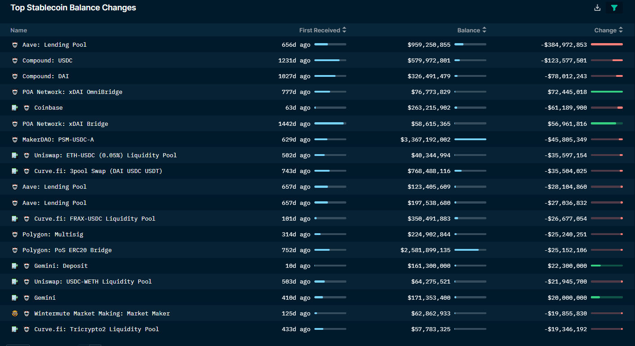
Task: Click building icon in Curve.fi Tricrypto2 row
Action: [x=15, y=329]
